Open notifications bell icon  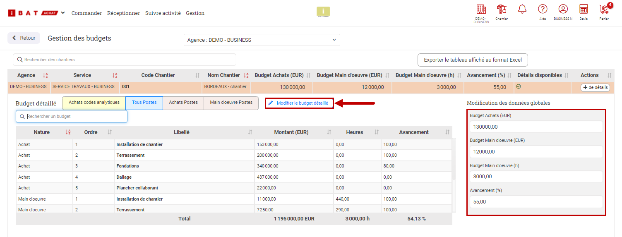coord(522,9)
